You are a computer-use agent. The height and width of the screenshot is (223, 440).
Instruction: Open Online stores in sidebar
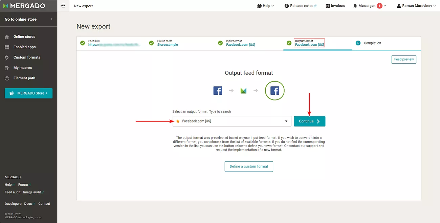[x=24, y=37]
